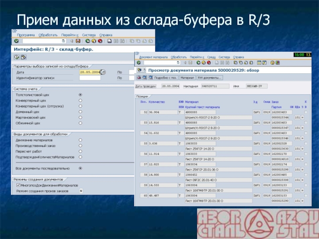Select Обжимной цех radio button
Viewport: 319px width, 239px height.
point(81,123)
